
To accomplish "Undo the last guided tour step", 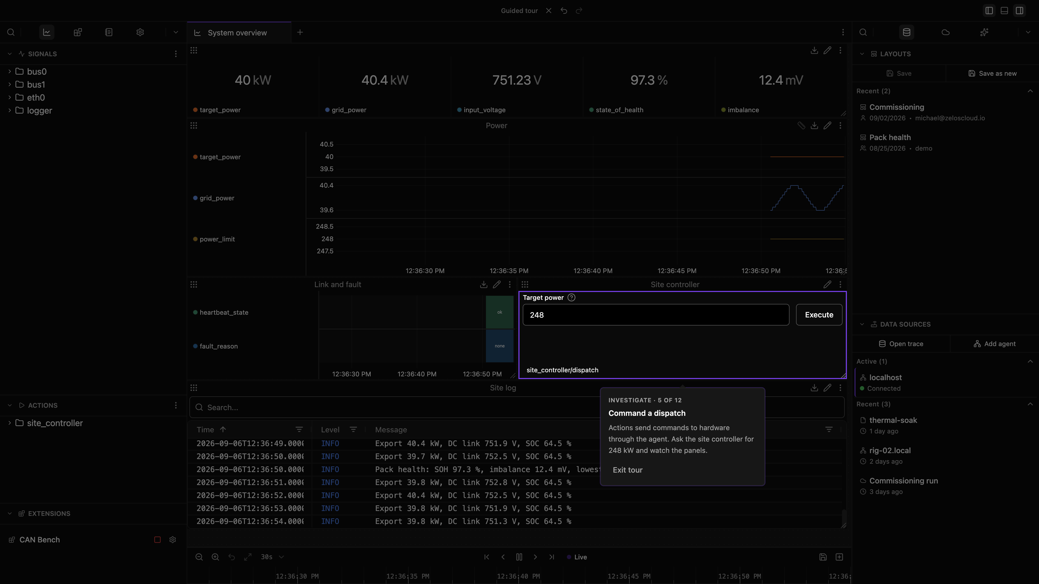I will point(564,11).
